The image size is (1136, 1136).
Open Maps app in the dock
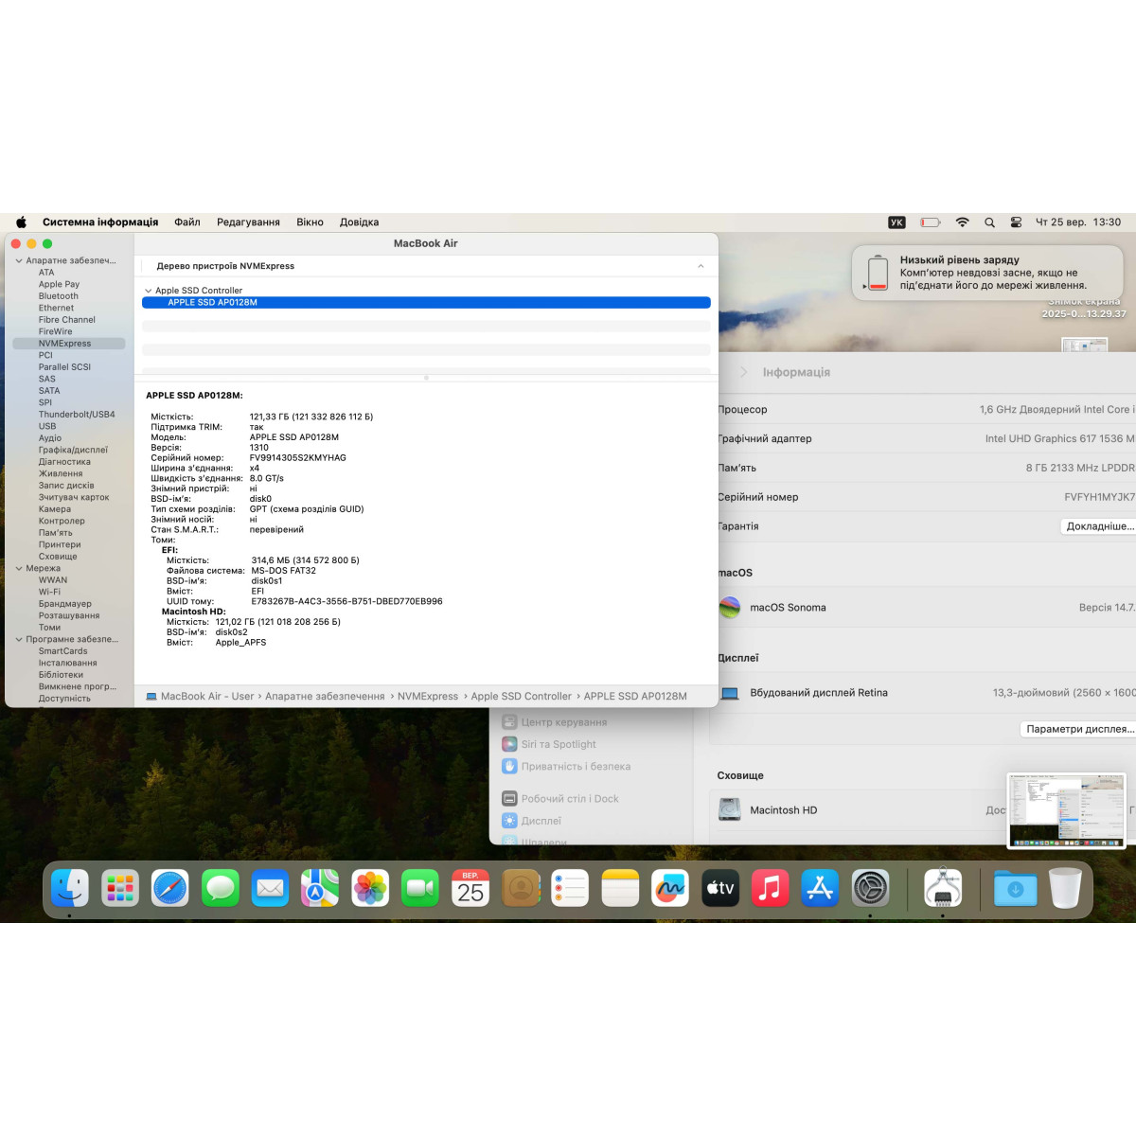click(x=320, y=888)
